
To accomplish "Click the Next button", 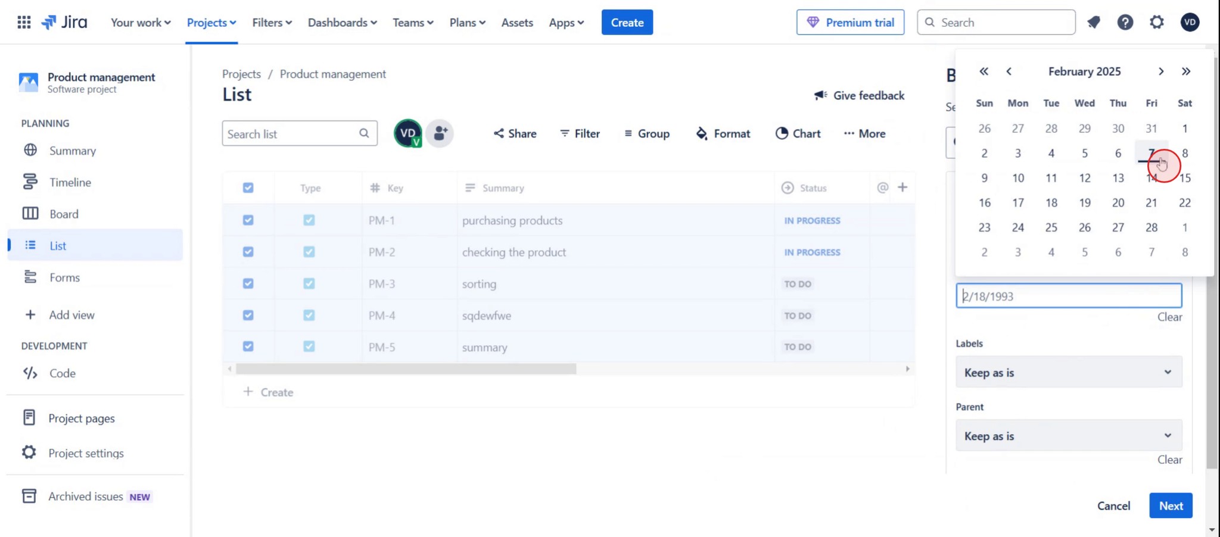I will (x=1170, y=505).
